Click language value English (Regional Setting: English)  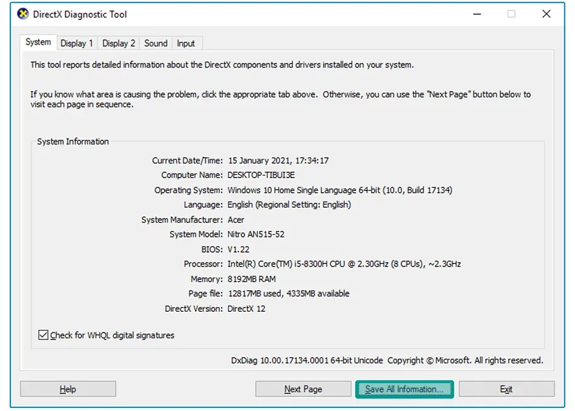tap(289, 205)
